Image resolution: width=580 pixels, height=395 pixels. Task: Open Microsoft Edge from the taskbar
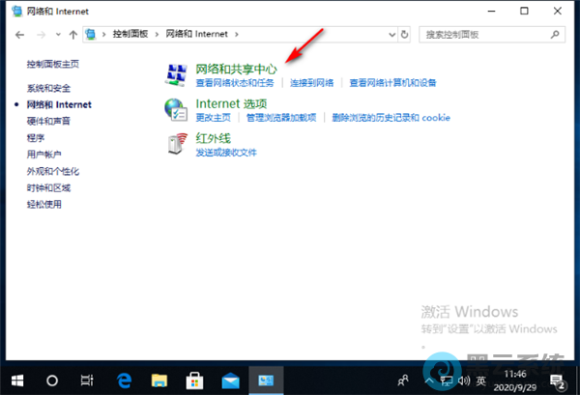[124, 379]
